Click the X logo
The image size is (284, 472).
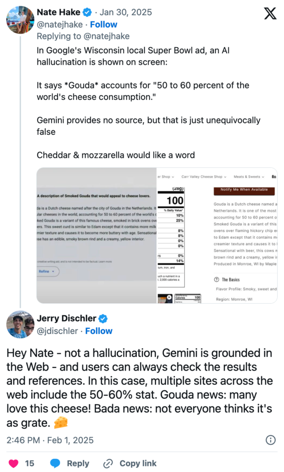pos(270,14)
